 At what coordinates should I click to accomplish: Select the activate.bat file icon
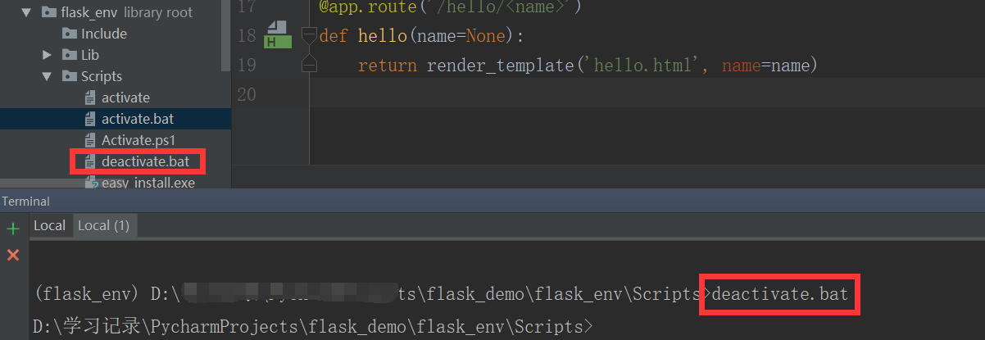tap(91, 119)
